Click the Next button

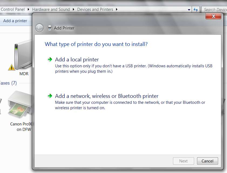(x=184, y=161)
